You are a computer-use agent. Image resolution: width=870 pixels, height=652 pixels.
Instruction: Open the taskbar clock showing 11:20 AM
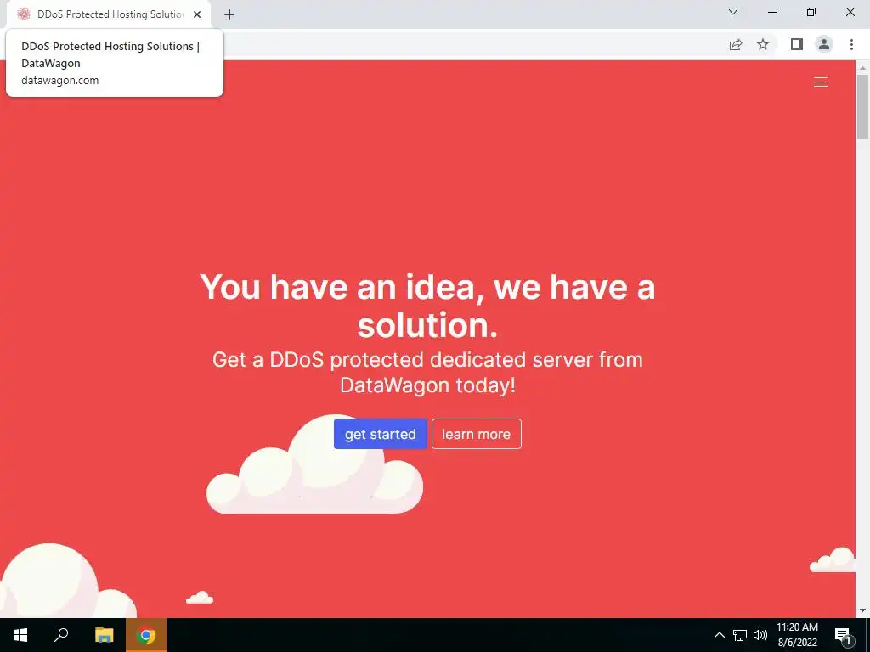pos(797,635)
